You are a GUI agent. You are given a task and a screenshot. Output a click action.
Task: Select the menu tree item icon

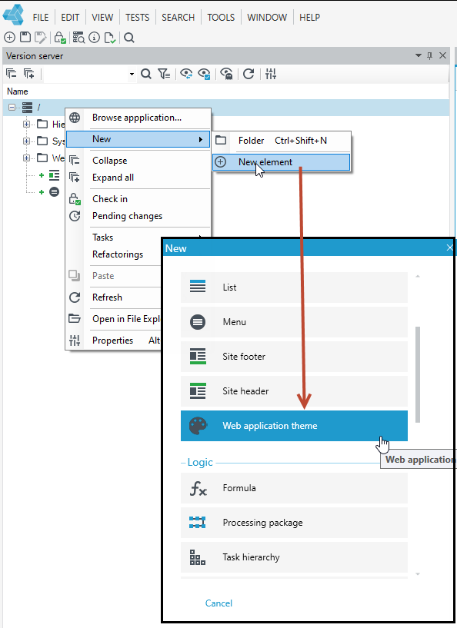(54, 192)
